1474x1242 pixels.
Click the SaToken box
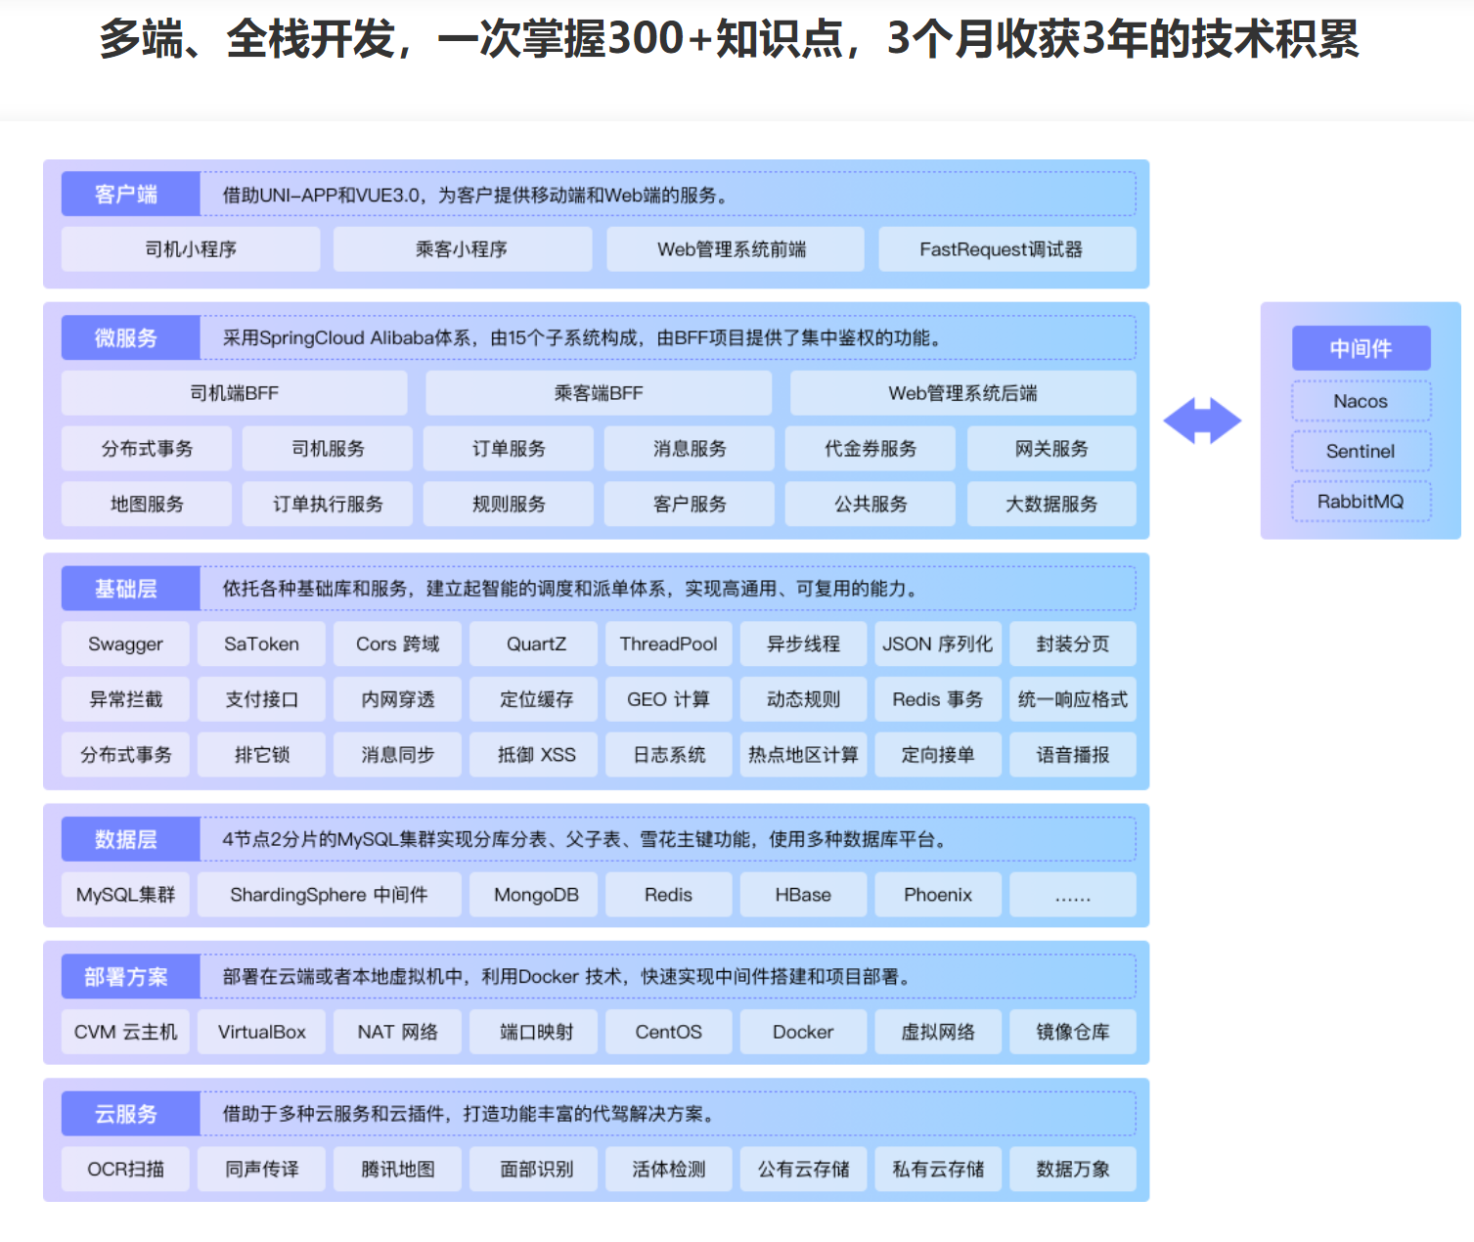(x=261, y=643)
